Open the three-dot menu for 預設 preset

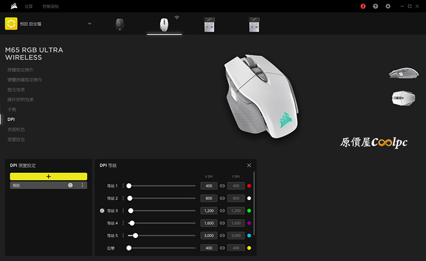click(x=82, y=185)
